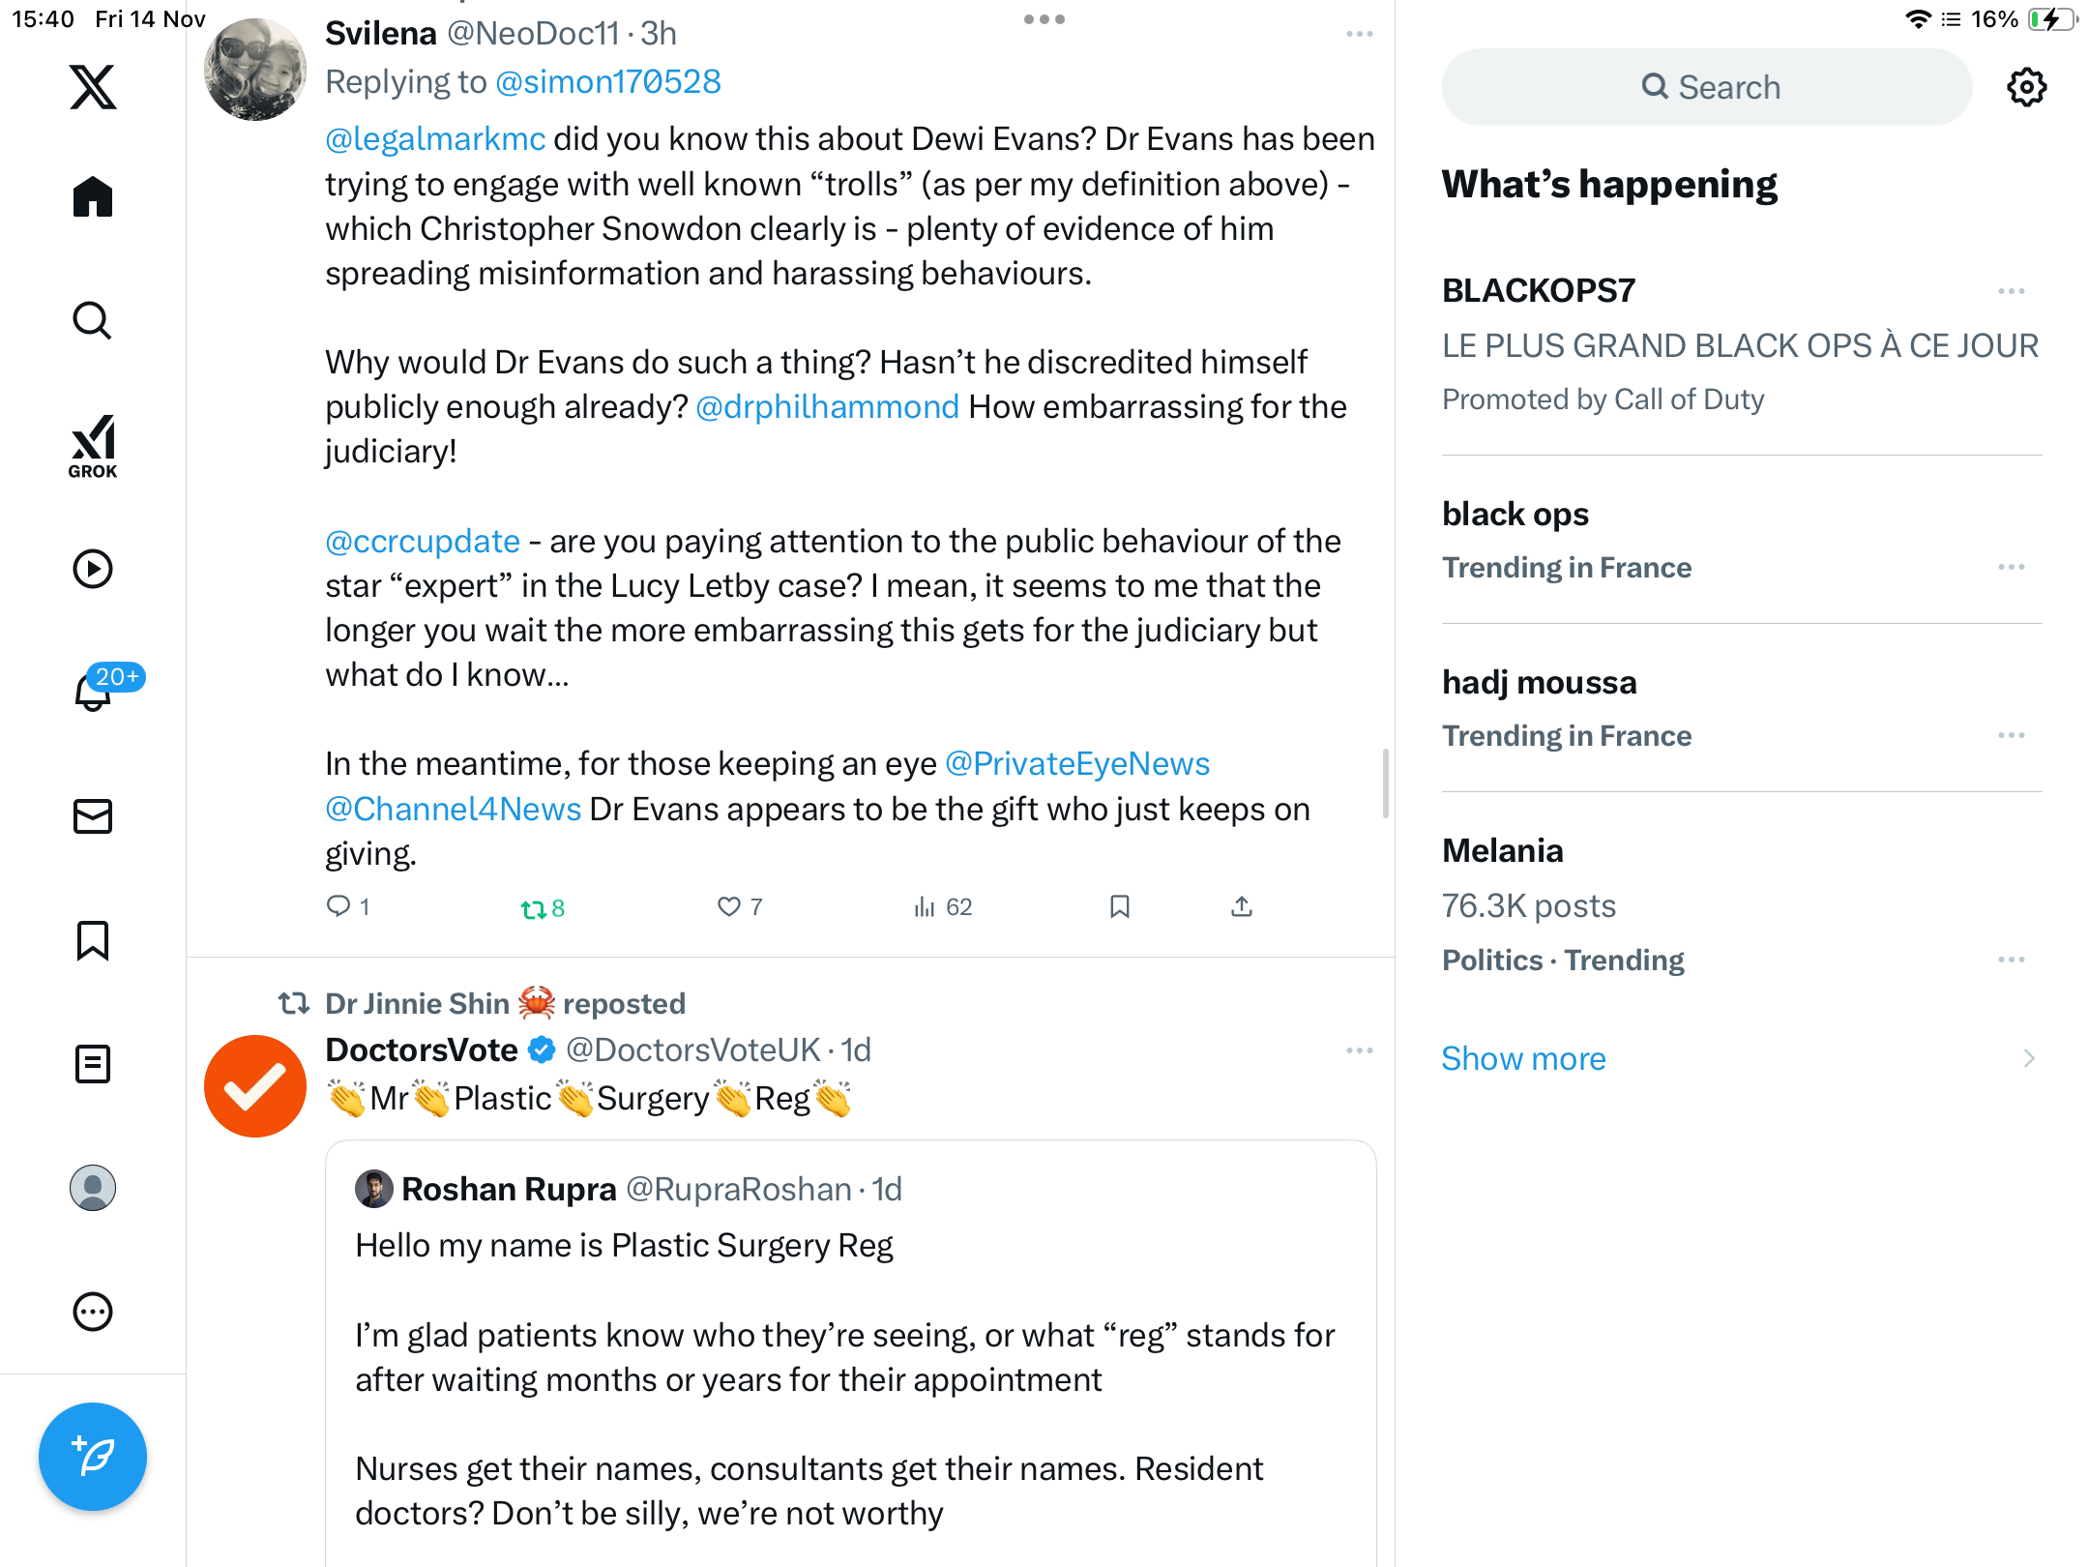Viewport: 2089px width, 1567px height.
Task: Open the Lists sidebar icon
Action: [x=93, y=1064]
